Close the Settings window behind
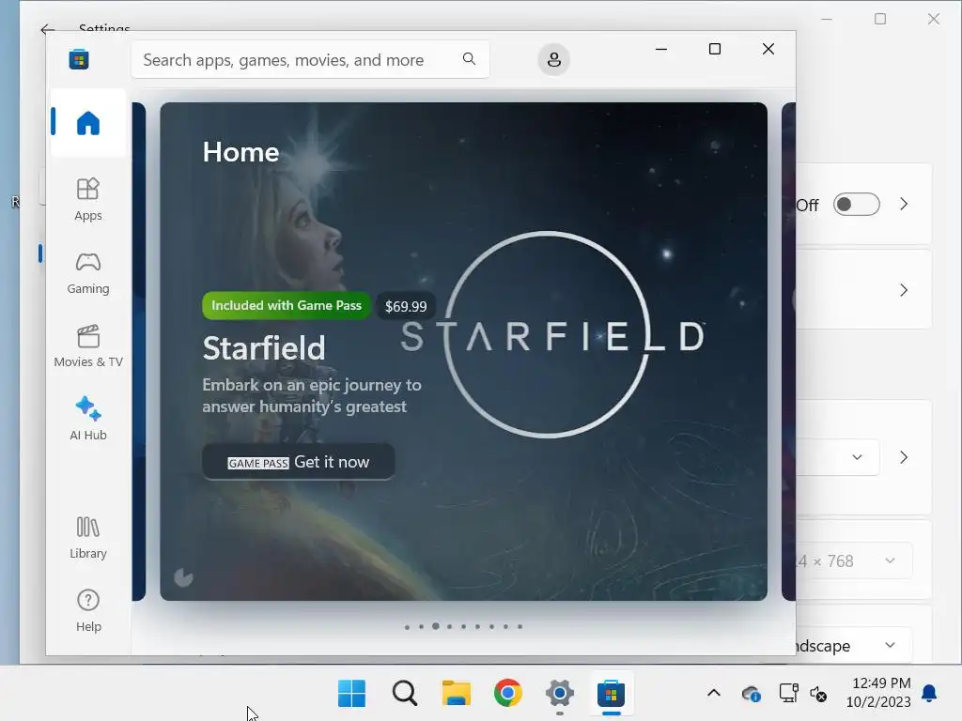Screen dimensions: 962x721 coord(934,19)
